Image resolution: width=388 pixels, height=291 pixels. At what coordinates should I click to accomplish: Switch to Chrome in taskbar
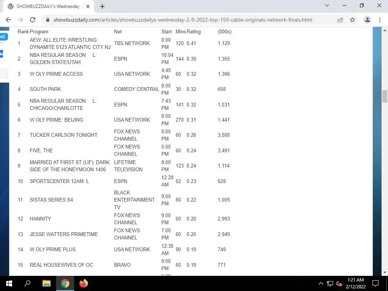(65, 283)
